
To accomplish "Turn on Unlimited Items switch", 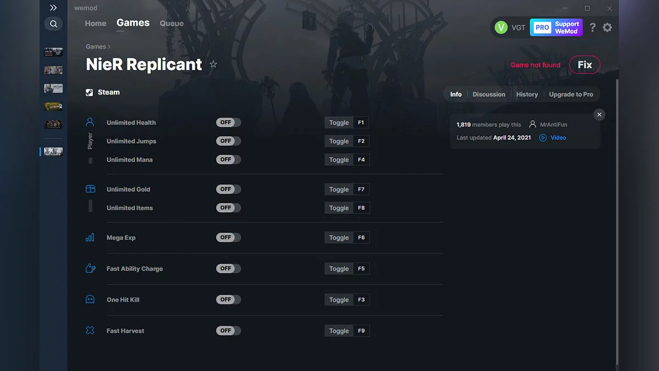I will pyautogui.click(x=228, y=208).
